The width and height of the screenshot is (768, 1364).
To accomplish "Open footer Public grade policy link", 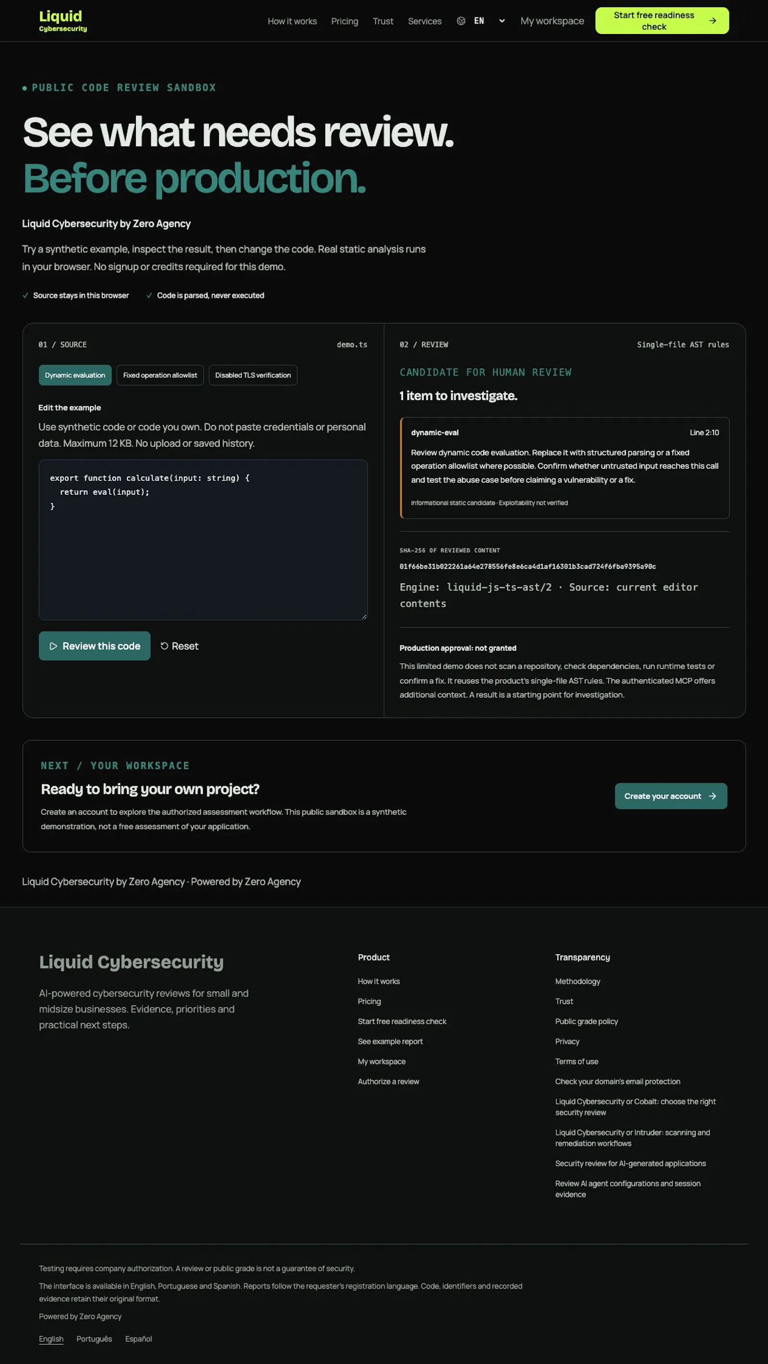I will (587, 1021).
